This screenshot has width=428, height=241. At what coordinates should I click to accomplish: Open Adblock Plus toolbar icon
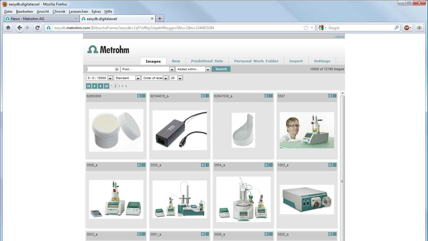coord(407,28)
